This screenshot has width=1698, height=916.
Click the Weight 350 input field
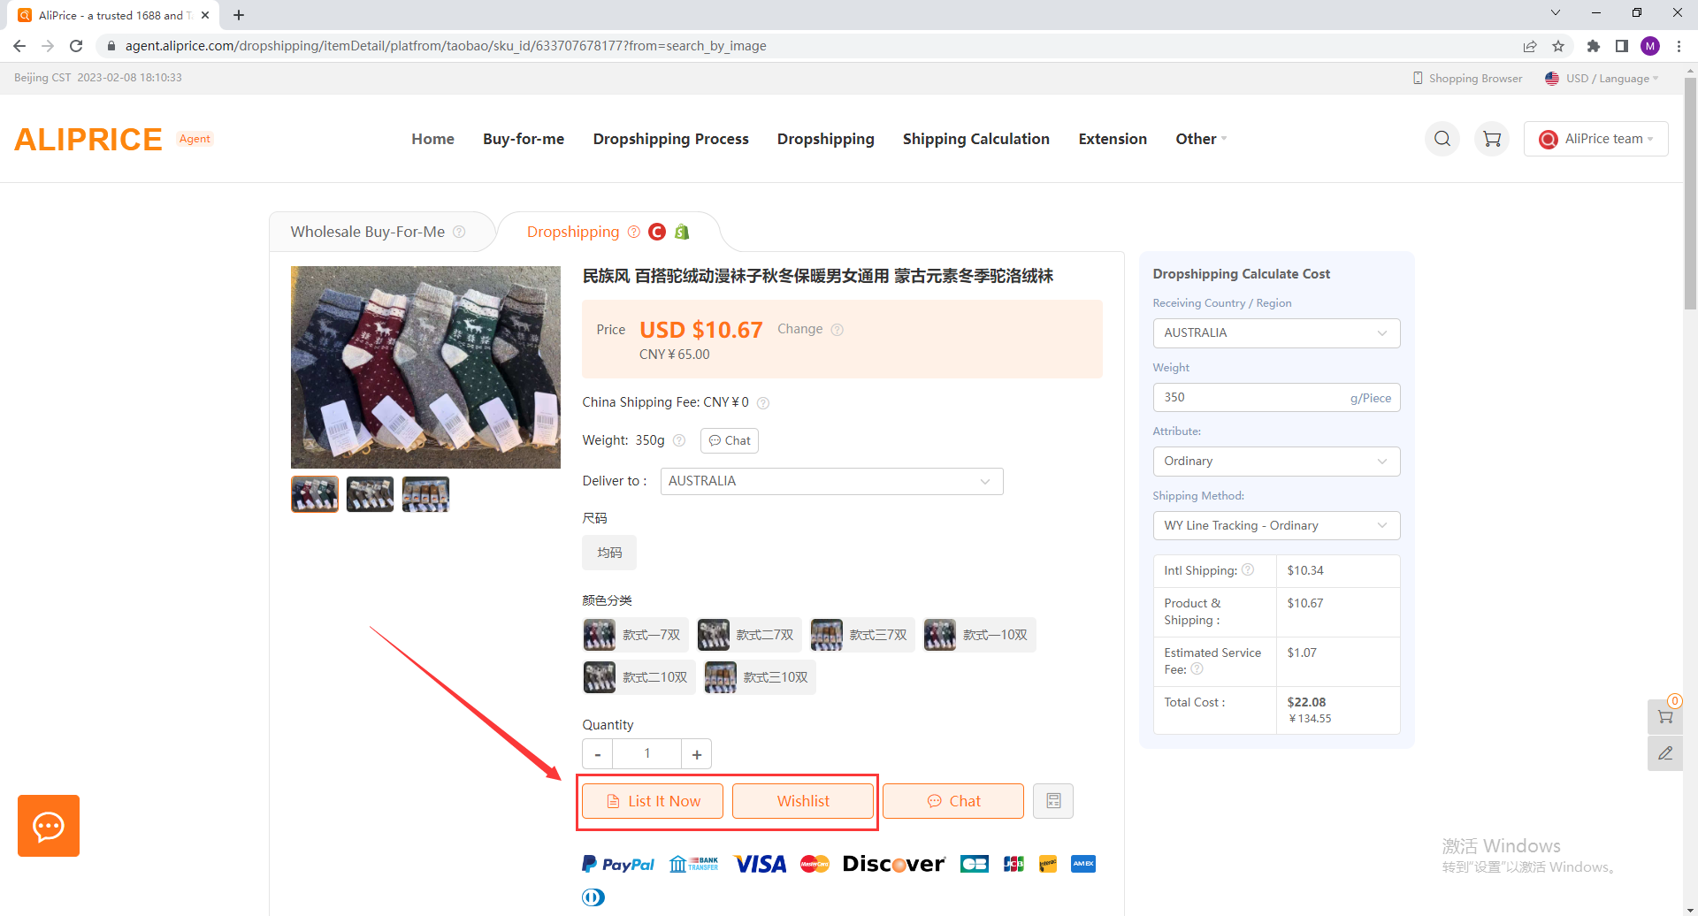coord(1276,398)
